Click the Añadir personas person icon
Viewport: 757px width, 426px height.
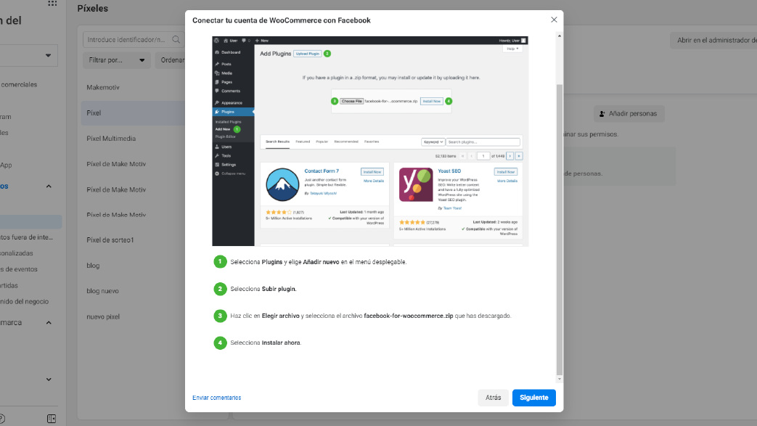point(602,114)
